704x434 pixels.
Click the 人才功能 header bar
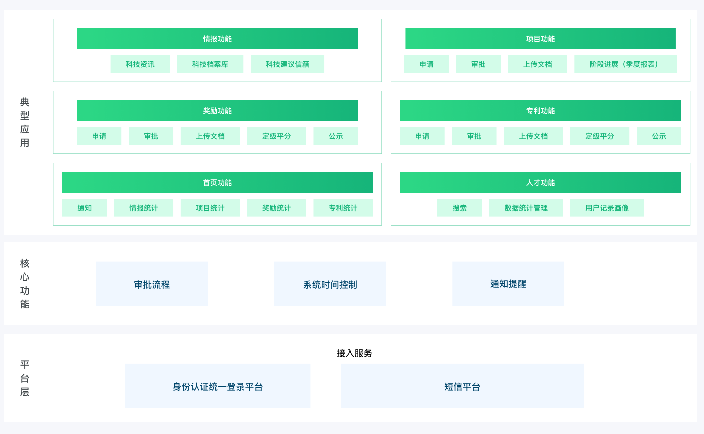pyautogui.click(x=540, y=182)
